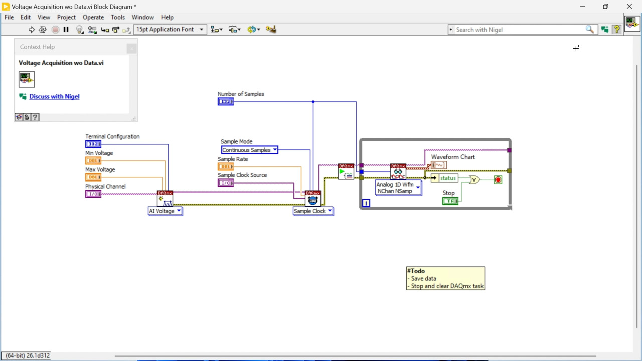Toggle the Context Help lock icon
Viewport: 642px width, 361px height.
point(27,117)
